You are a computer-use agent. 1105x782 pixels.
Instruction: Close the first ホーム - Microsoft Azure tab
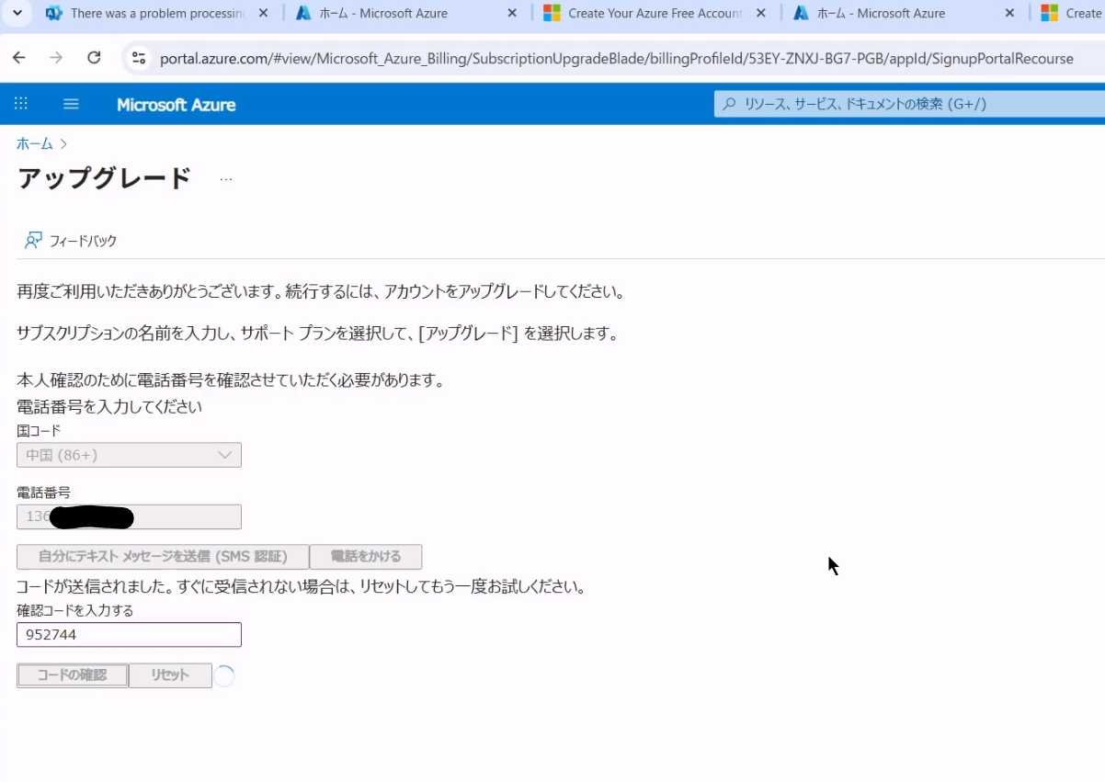click(x=512, y=14)
